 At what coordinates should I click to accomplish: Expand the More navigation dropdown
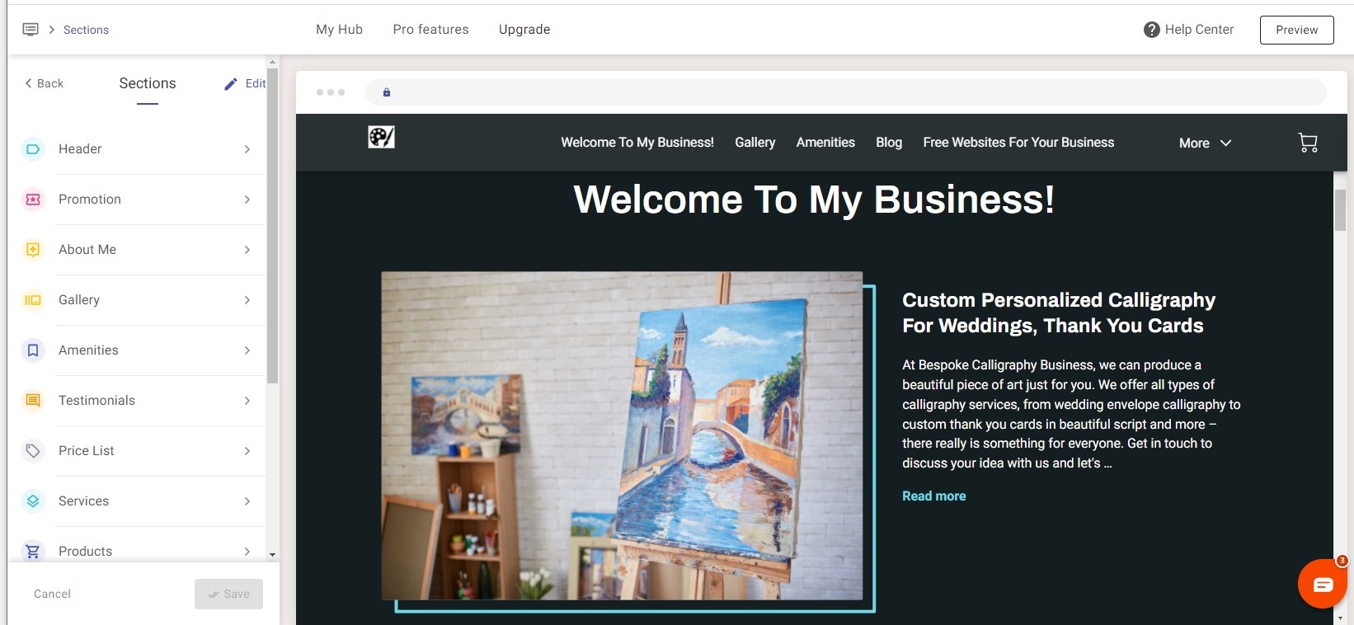pos(1205,143)
